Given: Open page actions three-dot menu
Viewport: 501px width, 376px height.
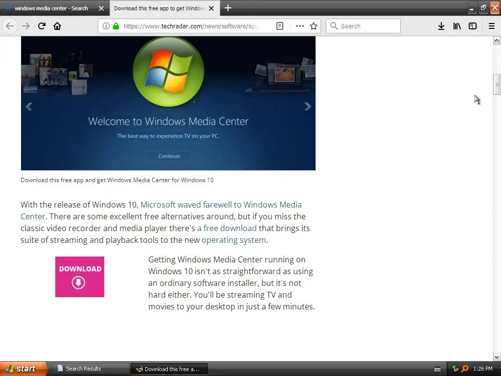Looking at the screenshot, I should 300,26.
